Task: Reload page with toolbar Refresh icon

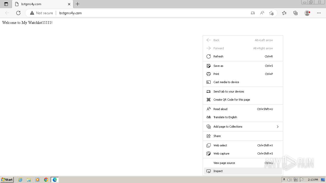Action: pos(18,13)
